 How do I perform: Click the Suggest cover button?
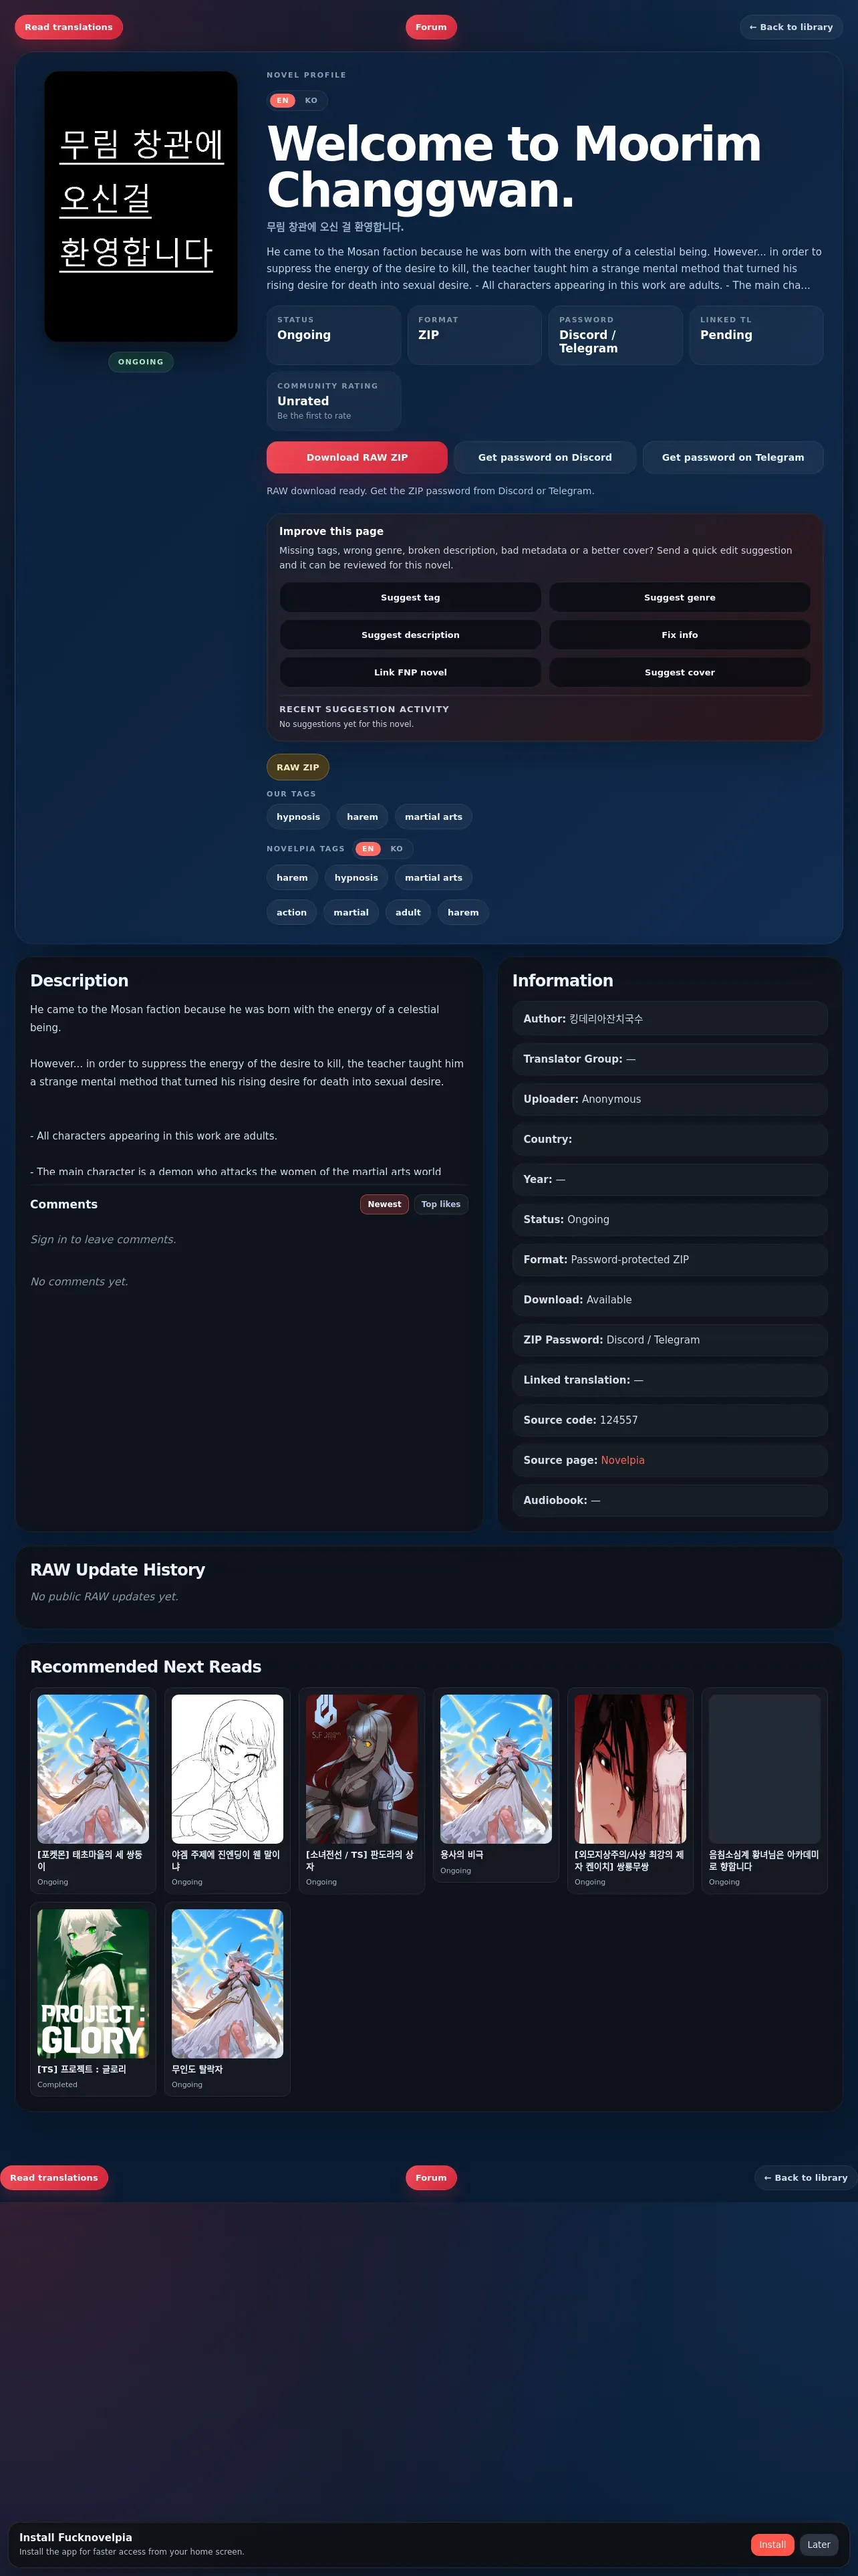tap(679, 672)
